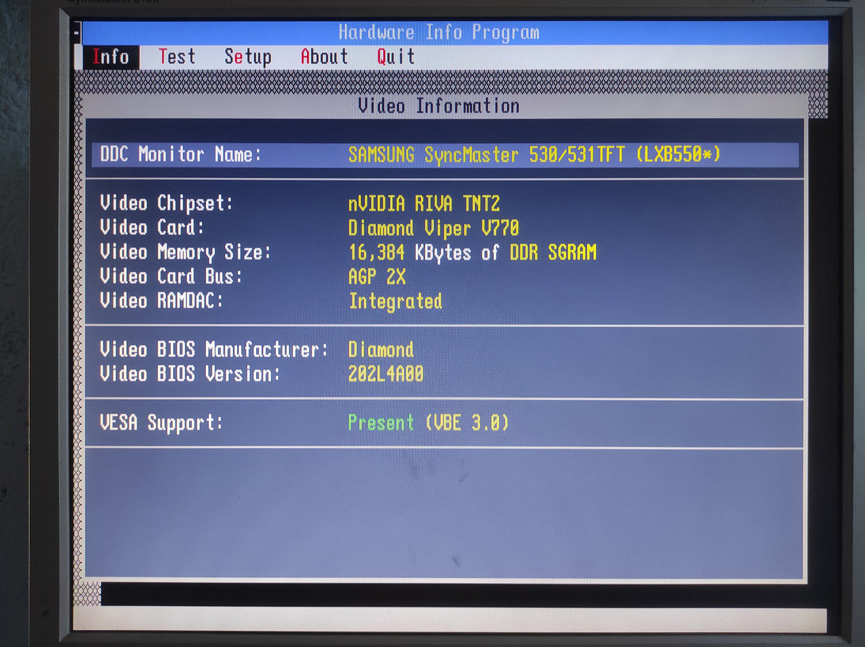Image resolution: width=865 pixels, height=647 pixels.
Task: Click the Video BIOS Version label
Action: [190, 374]
